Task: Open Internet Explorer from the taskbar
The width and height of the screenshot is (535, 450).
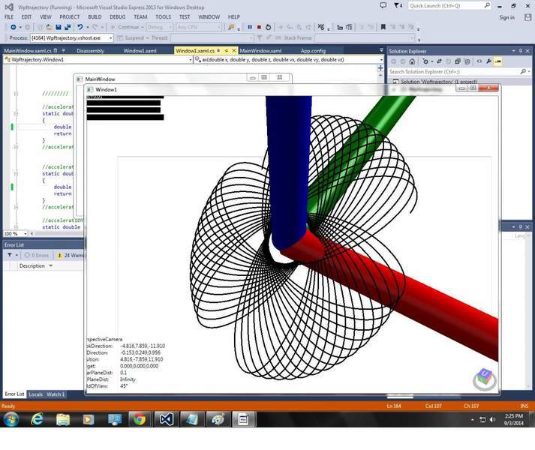Action: 37,419
